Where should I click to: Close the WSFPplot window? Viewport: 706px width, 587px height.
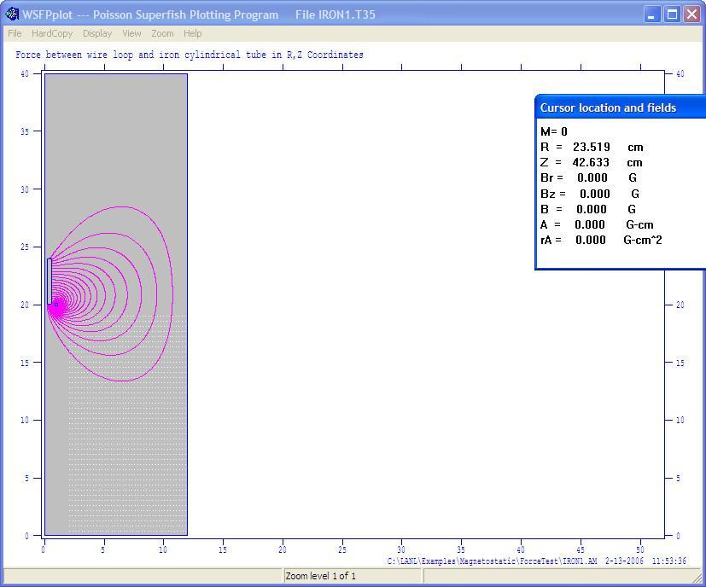click(x=692, y=15)
